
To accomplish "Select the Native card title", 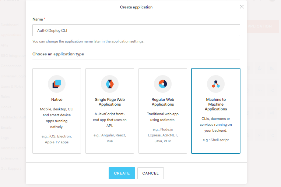I will coord(57,100).
